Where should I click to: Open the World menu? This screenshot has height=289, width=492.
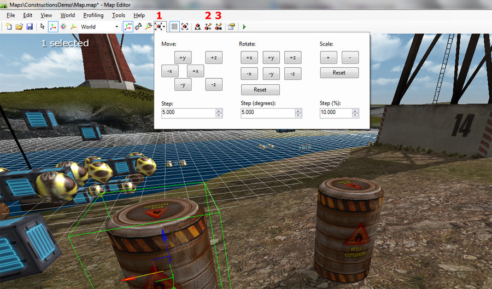[x=67, y=15]
